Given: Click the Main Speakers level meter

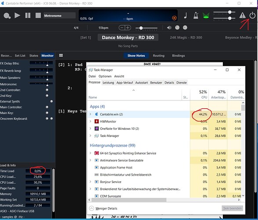Looking at the screenshot, I should (41, 78).
